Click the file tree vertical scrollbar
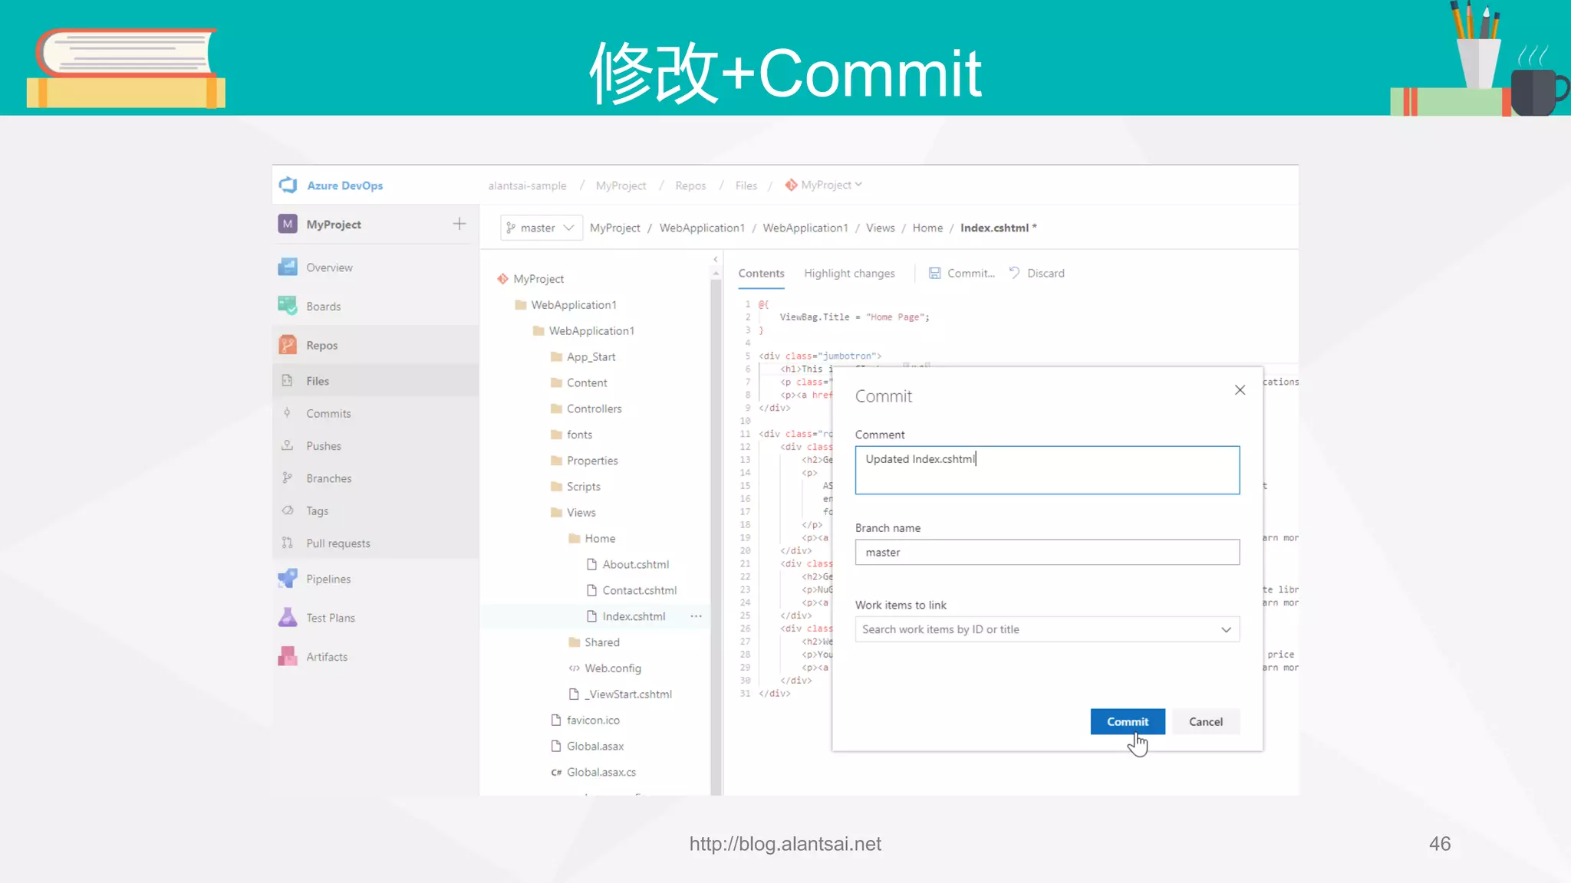The height and width of the screenshot is (883, 1571). 716,537
